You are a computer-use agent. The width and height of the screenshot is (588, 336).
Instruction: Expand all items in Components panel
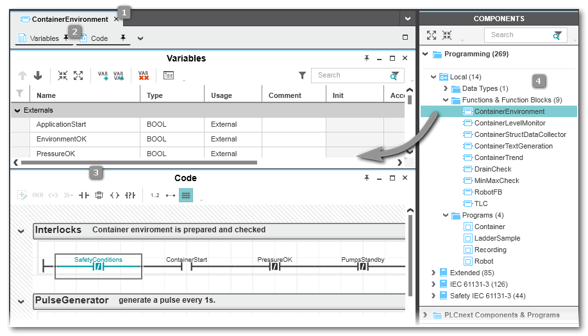click(x=432, y=35)
